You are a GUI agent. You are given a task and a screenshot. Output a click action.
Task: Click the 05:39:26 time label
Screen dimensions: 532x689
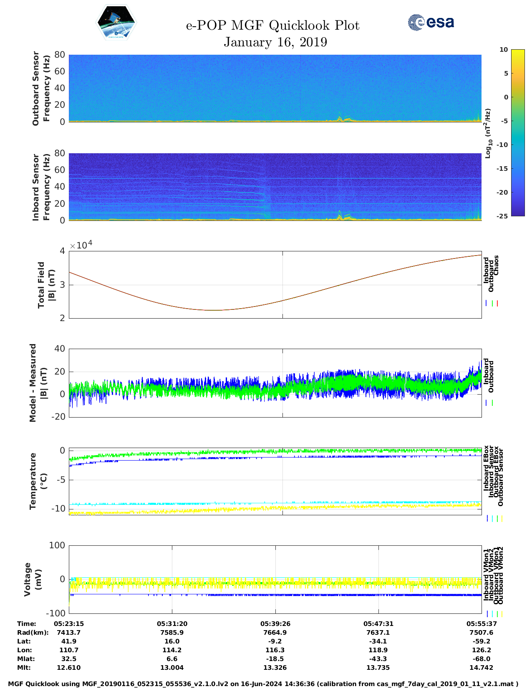pyautogui.click(x=275, y=623)
